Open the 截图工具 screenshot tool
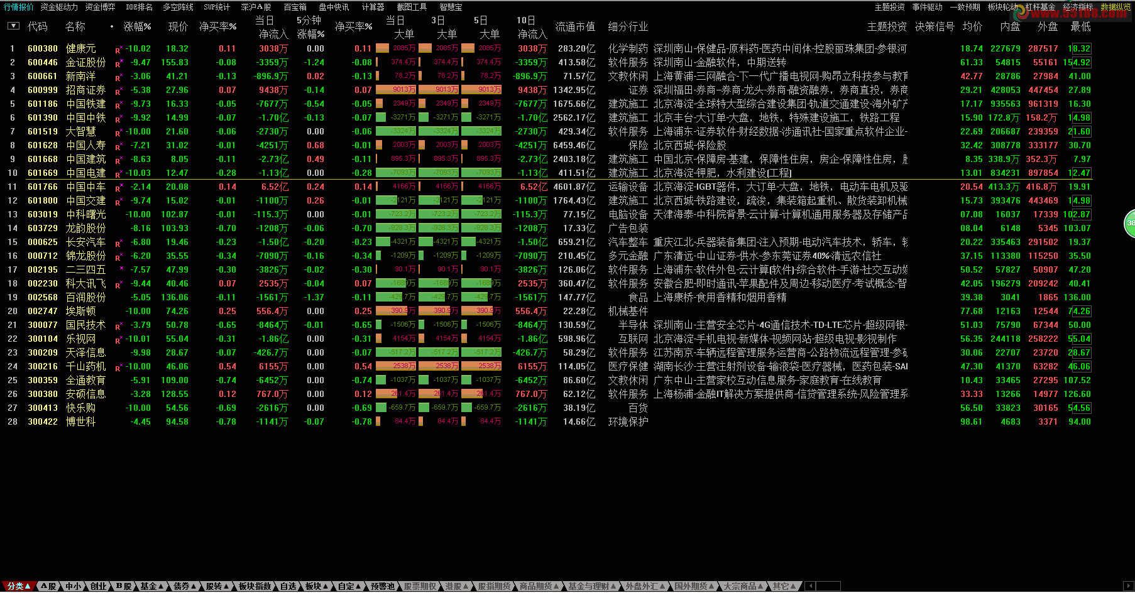 (x=412, y=7)
